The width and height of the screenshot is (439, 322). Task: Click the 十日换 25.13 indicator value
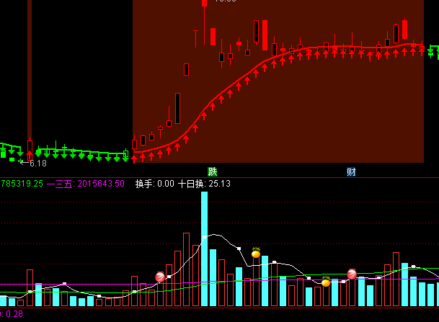click(204, 184)
